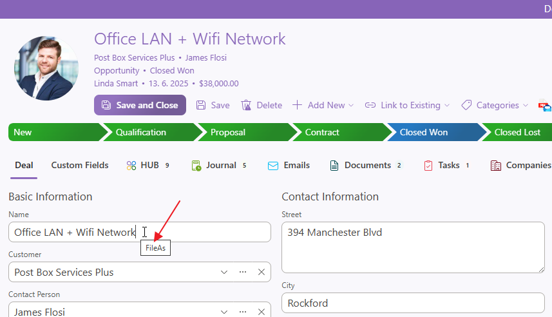
Task: Click the Delete trash icon
Action: [246, 105]
